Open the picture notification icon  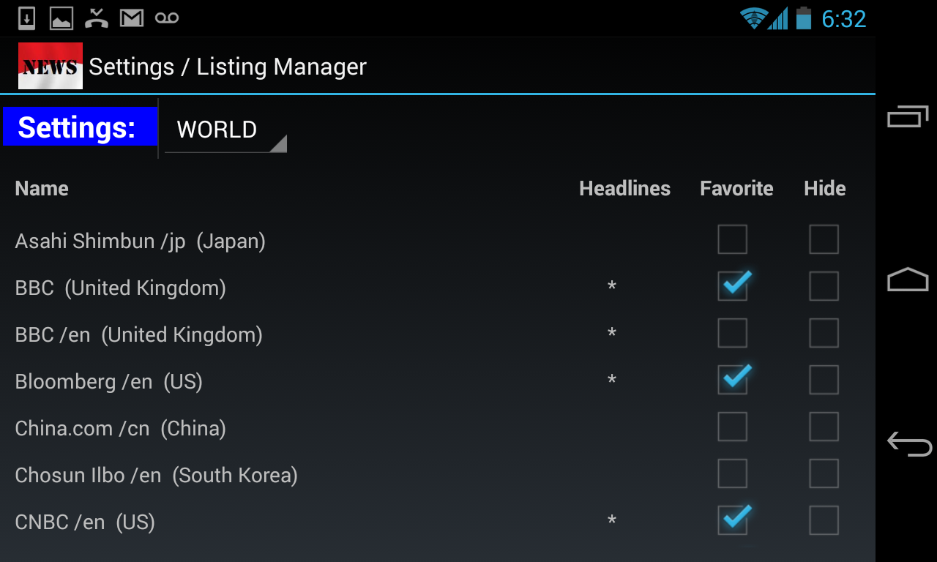pyautogui.click(x=61, y=18)
